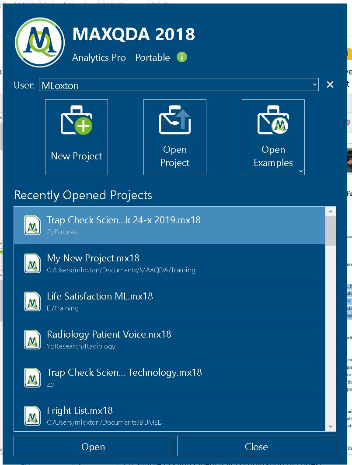
Task: Click path text Z:/Futures
Action: pos(62,232)
